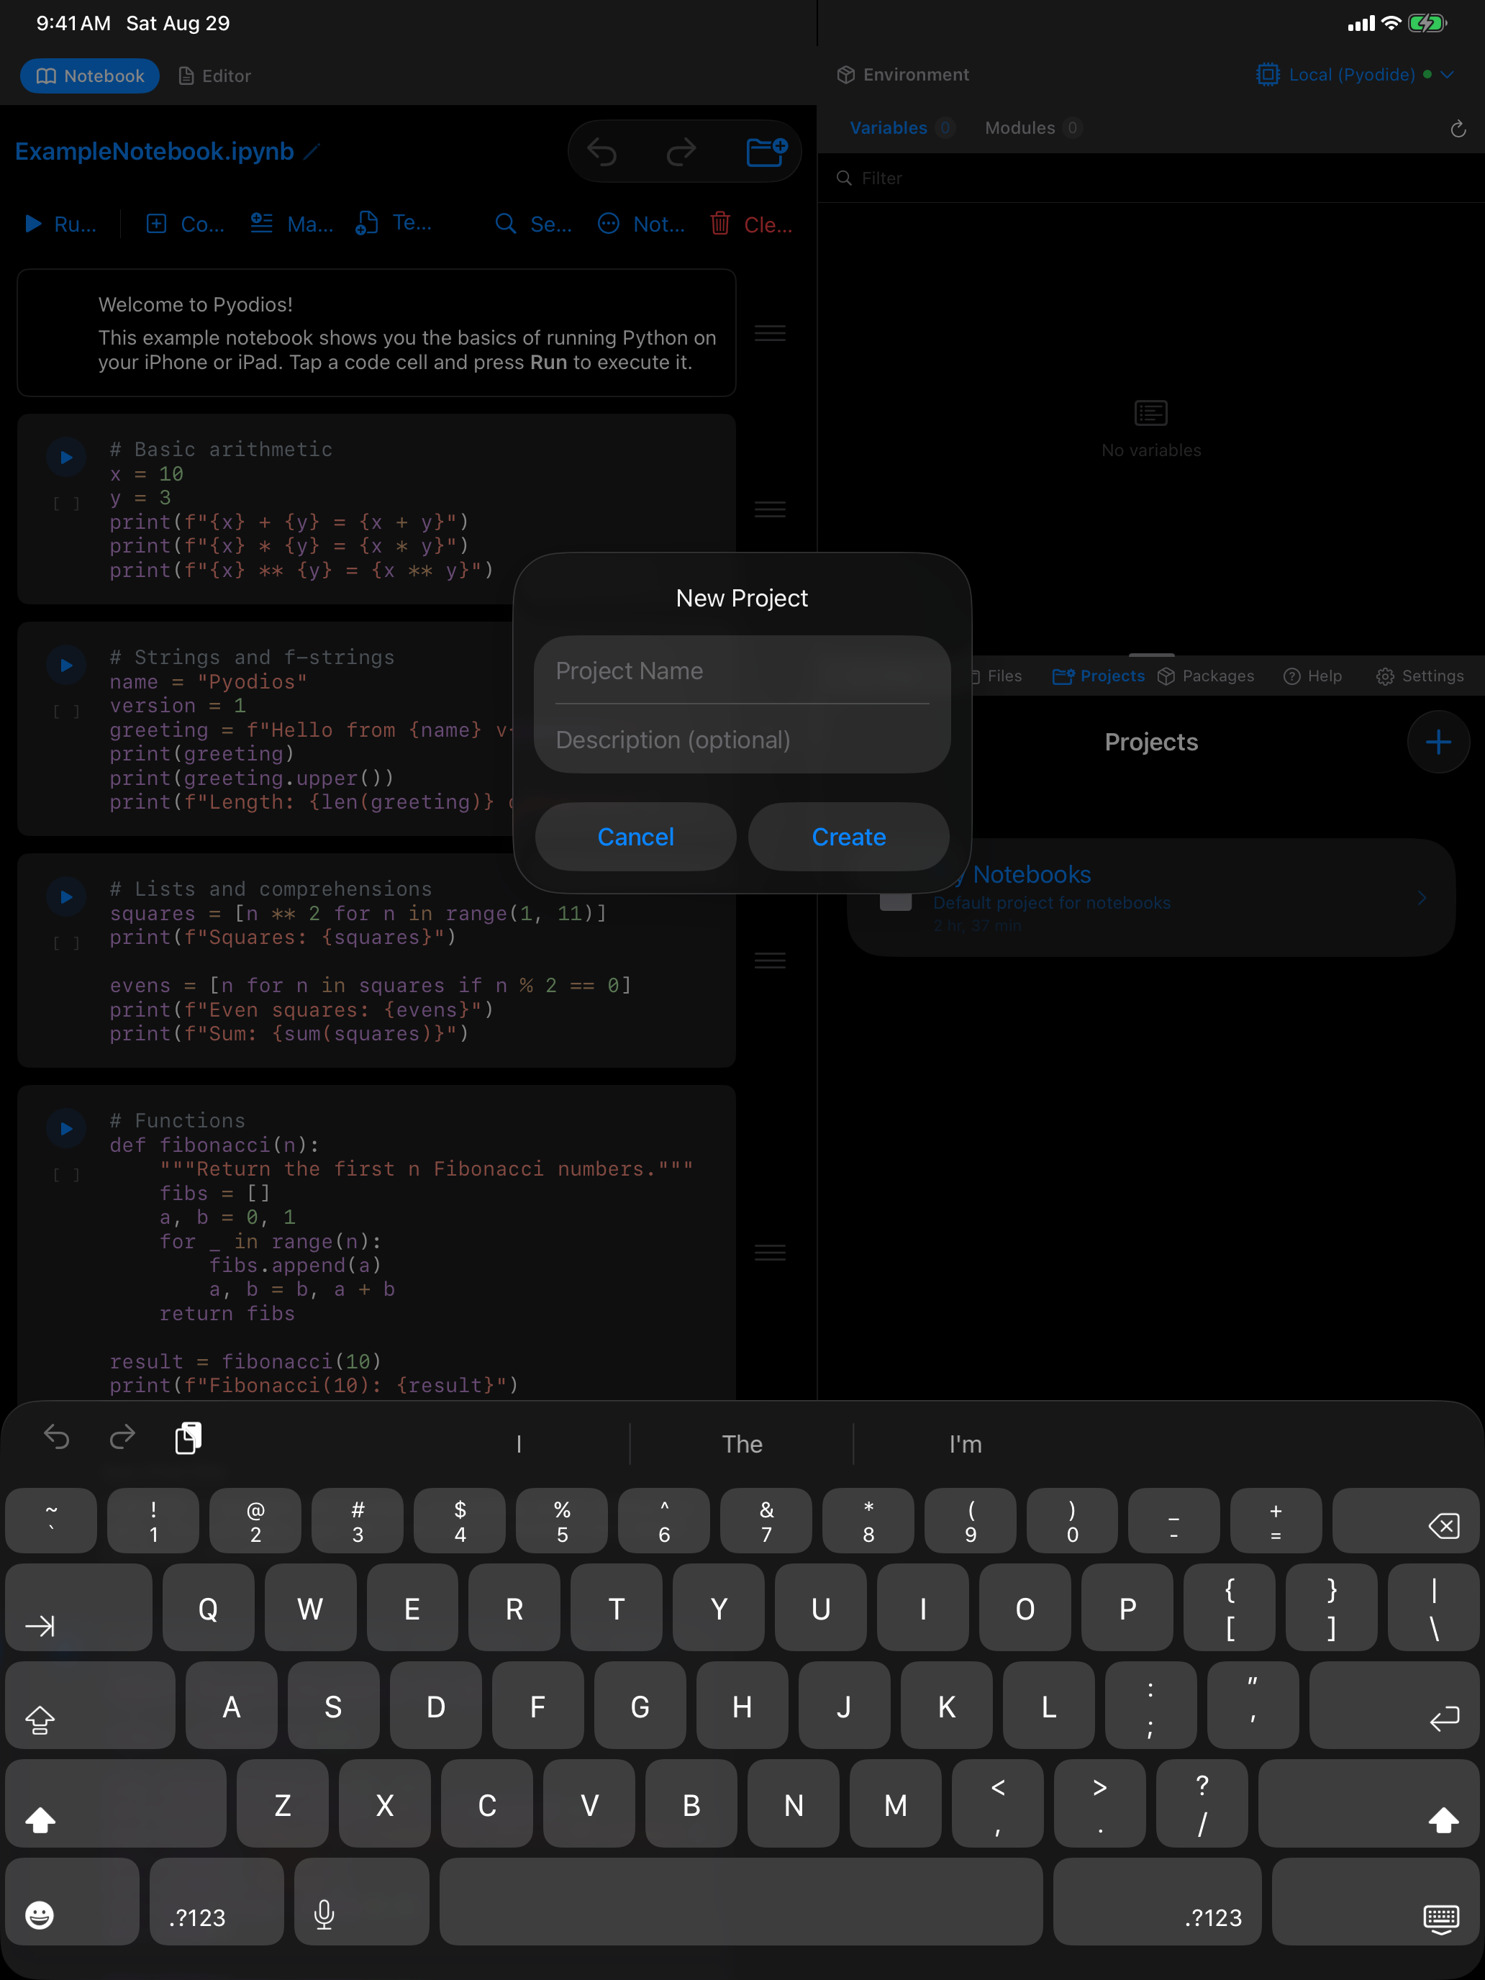Viewport: 1485px width, 1980px height.
Task: Expand the Local (Pyodide) environment dropdown
Action: (1354, 74)
